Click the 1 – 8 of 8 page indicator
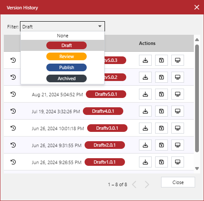This screenshot has width=204, height=201. pos(117,184)
